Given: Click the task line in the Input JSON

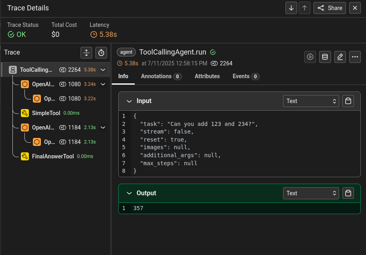Looking at the screenshot, I should 199,124.
